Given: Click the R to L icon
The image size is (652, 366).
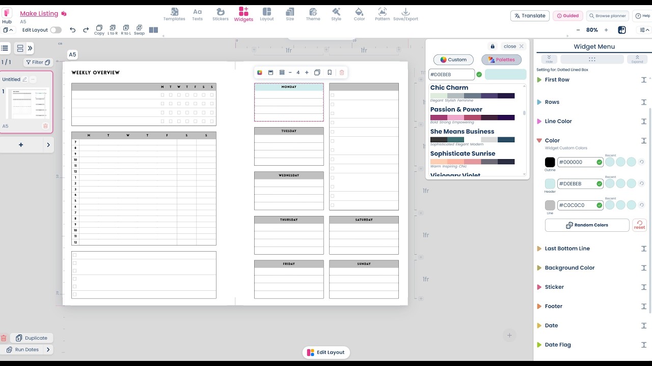Looking at the screenshot, I should (126, 30).
